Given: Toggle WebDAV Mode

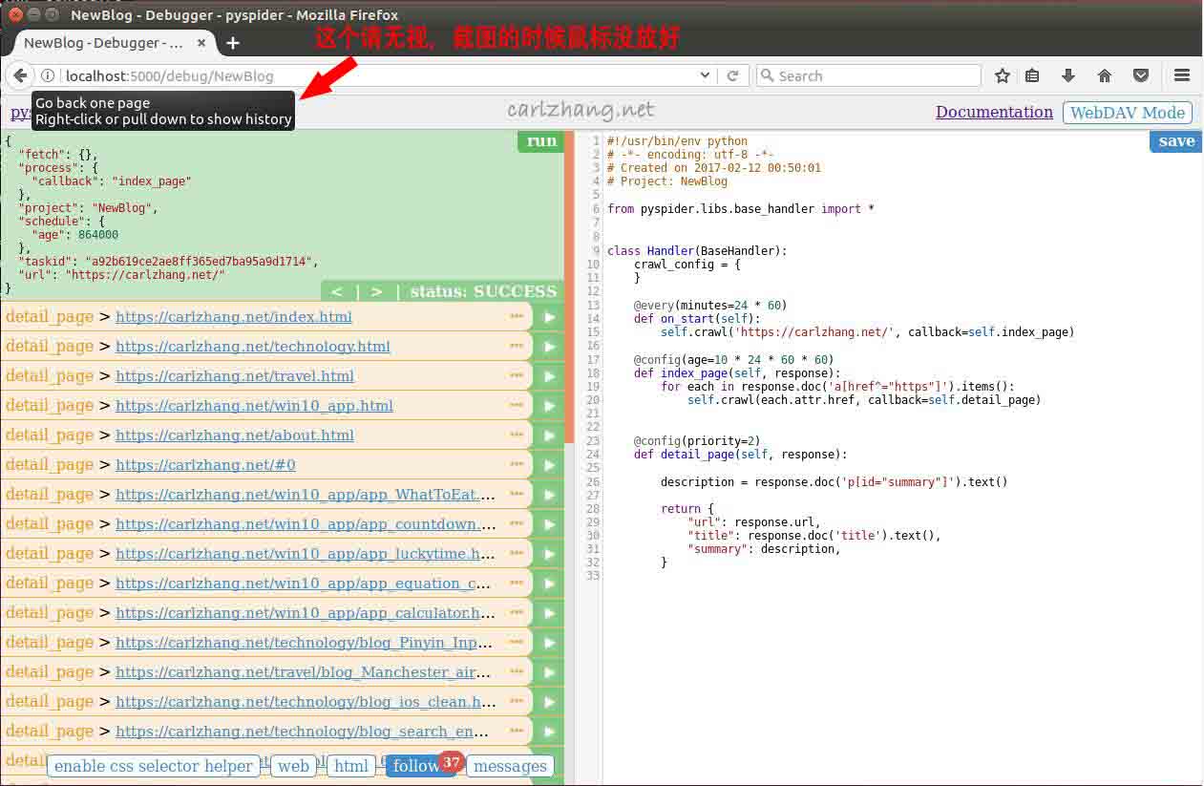Looking at the screenshot, I should pyautogui.click(x=1127, y=113).
